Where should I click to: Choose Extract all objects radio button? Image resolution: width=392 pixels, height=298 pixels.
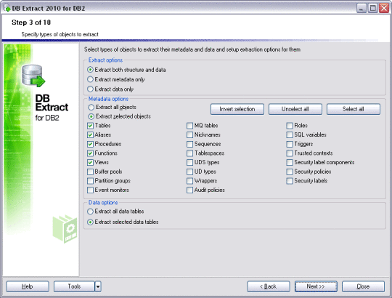pyautogui.click(x=91, y=108)
